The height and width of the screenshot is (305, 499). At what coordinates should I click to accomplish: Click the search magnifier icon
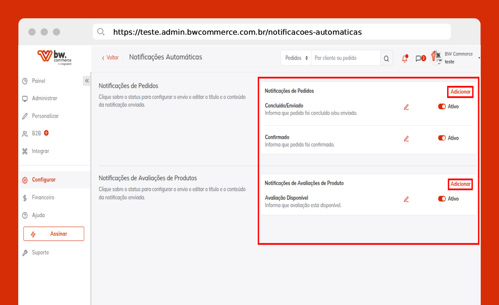[386, 58]
